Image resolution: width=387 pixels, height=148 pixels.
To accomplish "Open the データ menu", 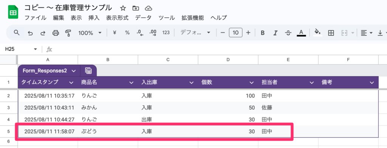I will [143, 18].
